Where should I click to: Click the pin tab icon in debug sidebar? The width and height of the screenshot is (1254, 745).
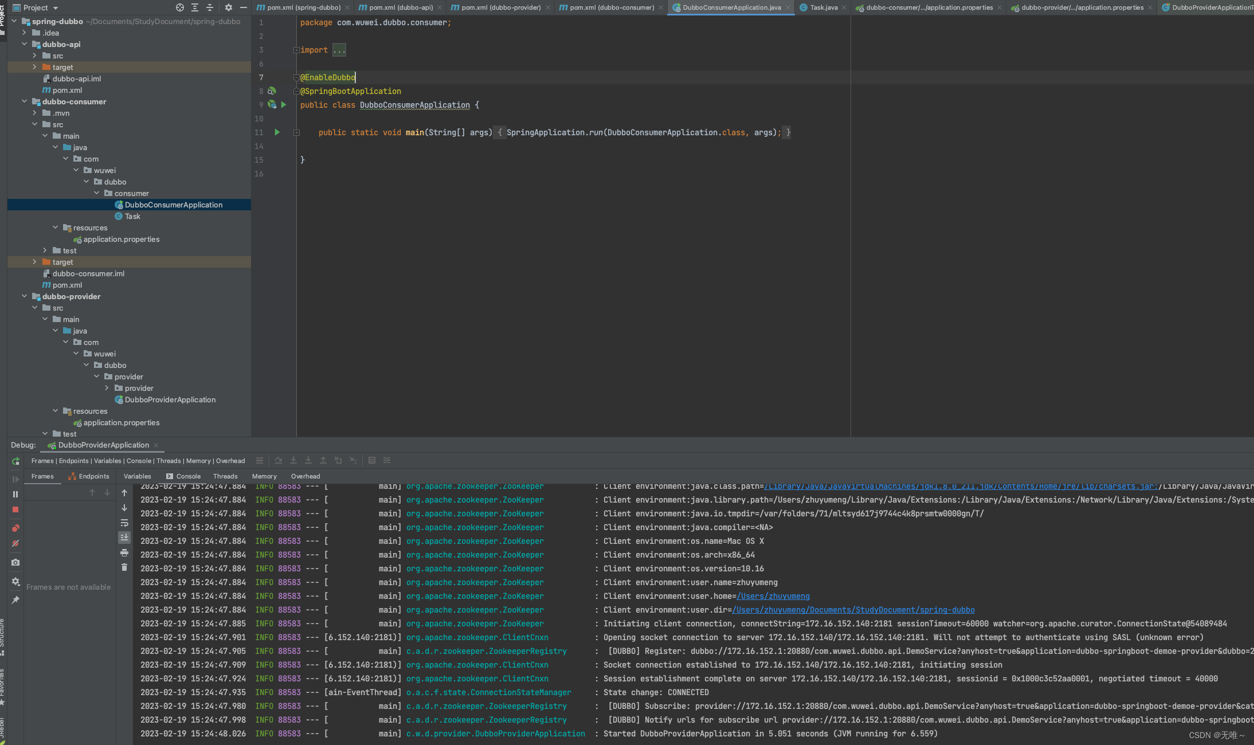tap(15, 600)
